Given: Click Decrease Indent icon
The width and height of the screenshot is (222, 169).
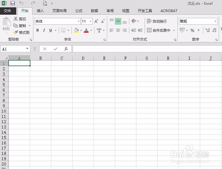Looking at the screenshot, I should point(134,30).
